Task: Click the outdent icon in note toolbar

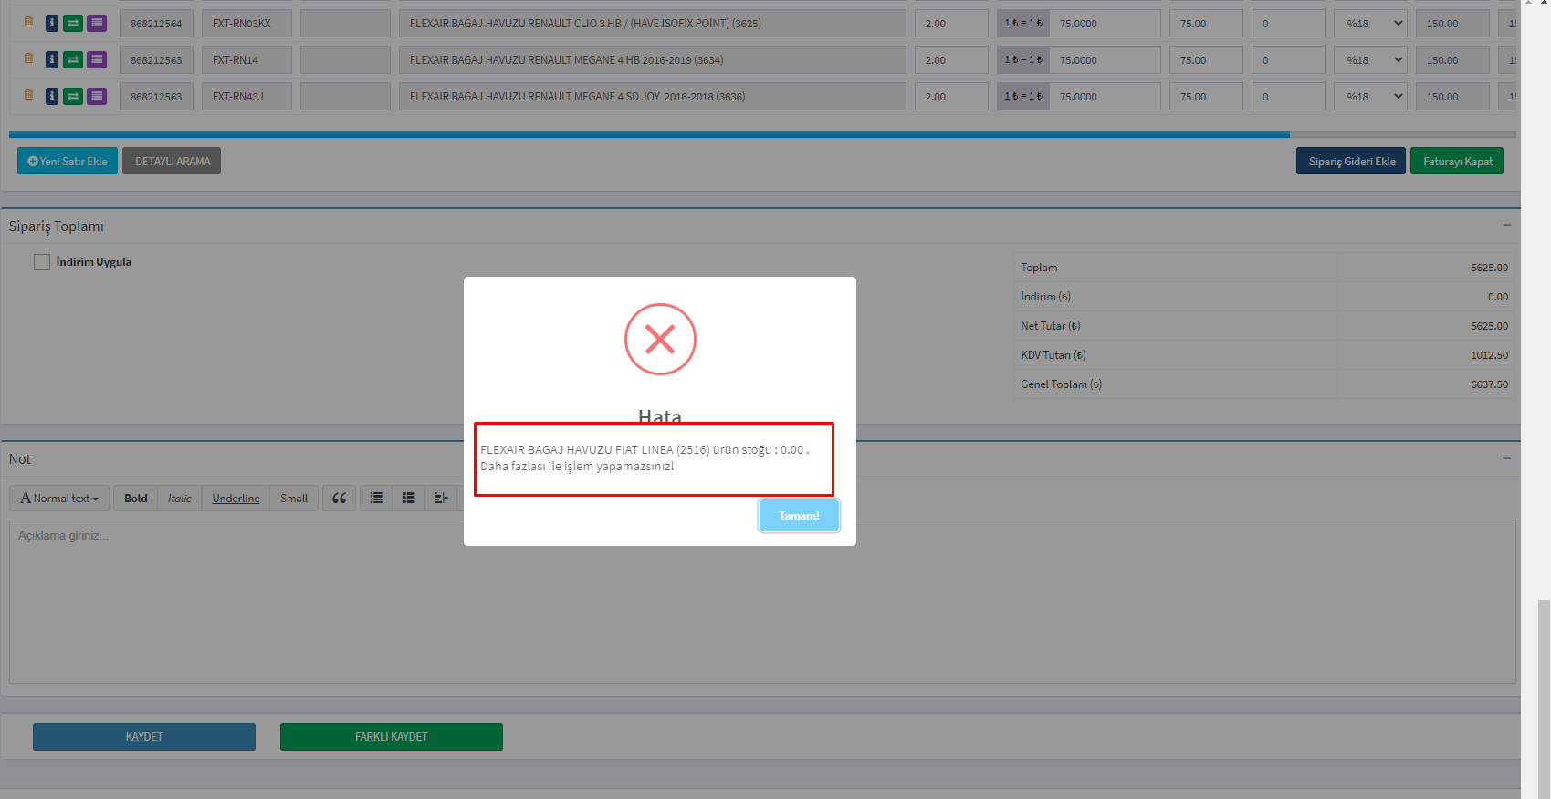Action: click(x=441, y=499)
